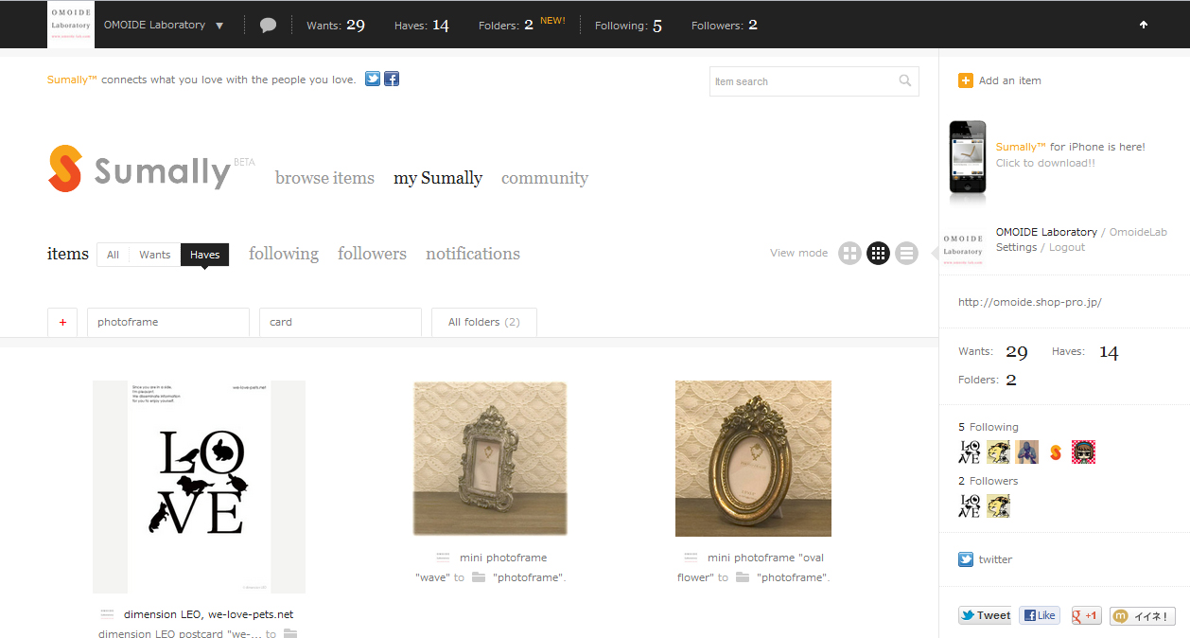
Task: Expand the OMOIDE Laboratory account dropdown
Action: 219,26
